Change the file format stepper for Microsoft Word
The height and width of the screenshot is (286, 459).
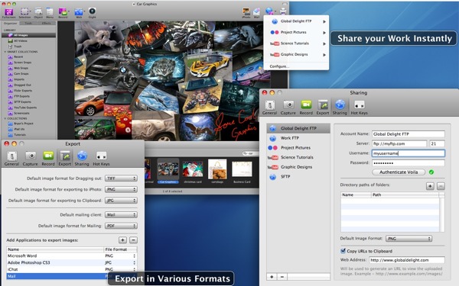pyautogui.click(x=134, y=256)
